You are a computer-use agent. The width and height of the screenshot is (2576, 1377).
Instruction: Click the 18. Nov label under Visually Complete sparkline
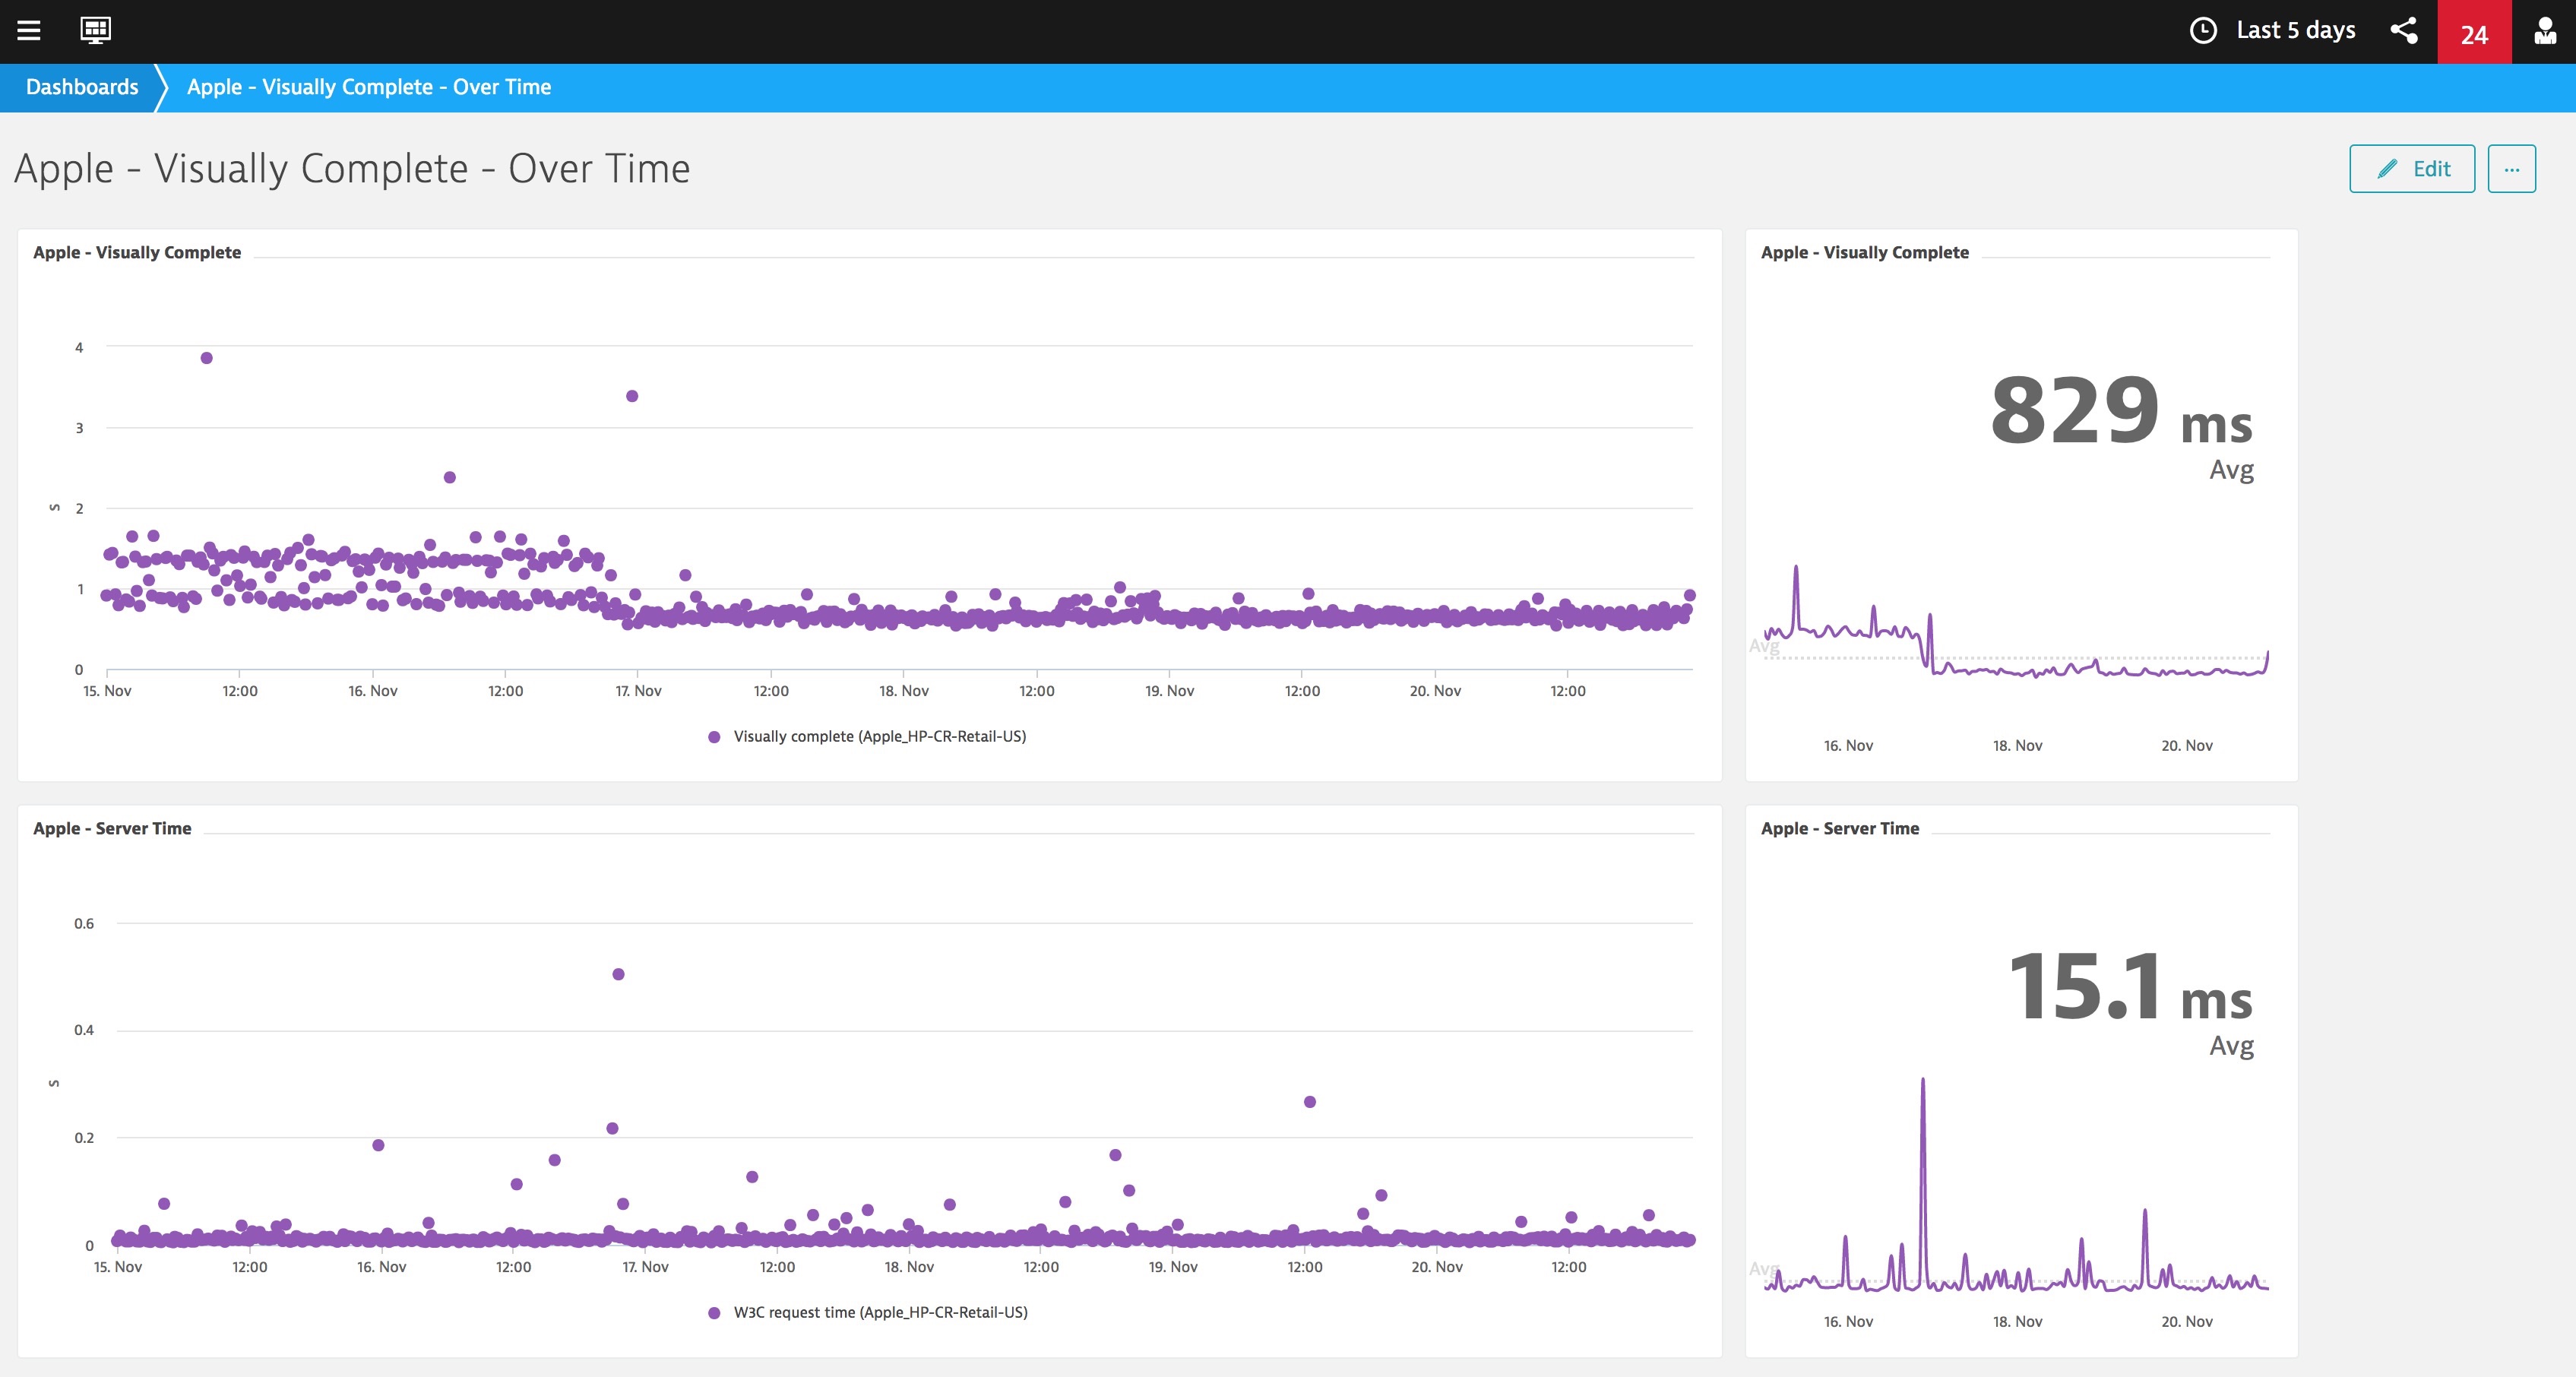[2017, 746]
